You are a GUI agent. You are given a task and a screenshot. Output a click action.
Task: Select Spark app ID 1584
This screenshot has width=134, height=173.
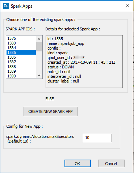tap(21, 48)
